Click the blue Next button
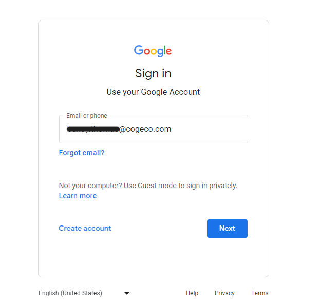The width and height of the screenshot is (319, 308). pos(227,228)
